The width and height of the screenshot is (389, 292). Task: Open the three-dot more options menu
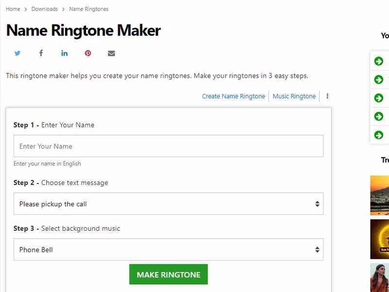327,96
